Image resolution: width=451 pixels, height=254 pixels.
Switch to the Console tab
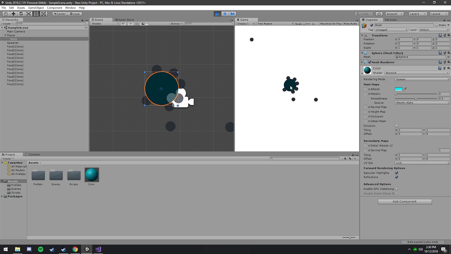(x=34, y=154)
